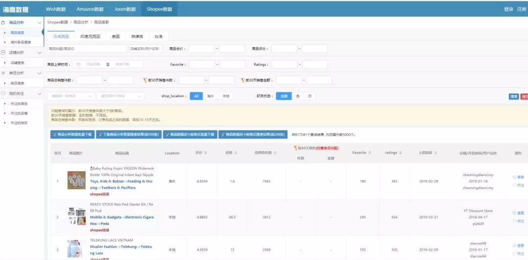This screenshot has width=528, height=260.
Task: Click the blue 搜索 search button
Action: pos(513,97)
